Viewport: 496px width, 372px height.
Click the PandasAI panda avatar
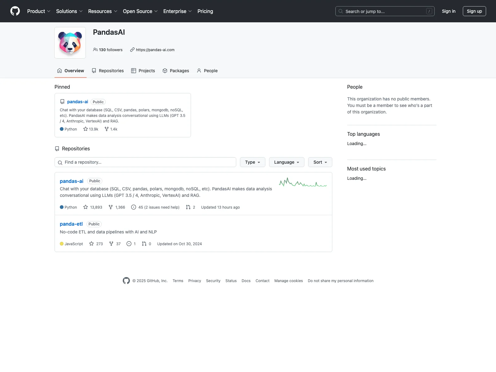(70, 43)
